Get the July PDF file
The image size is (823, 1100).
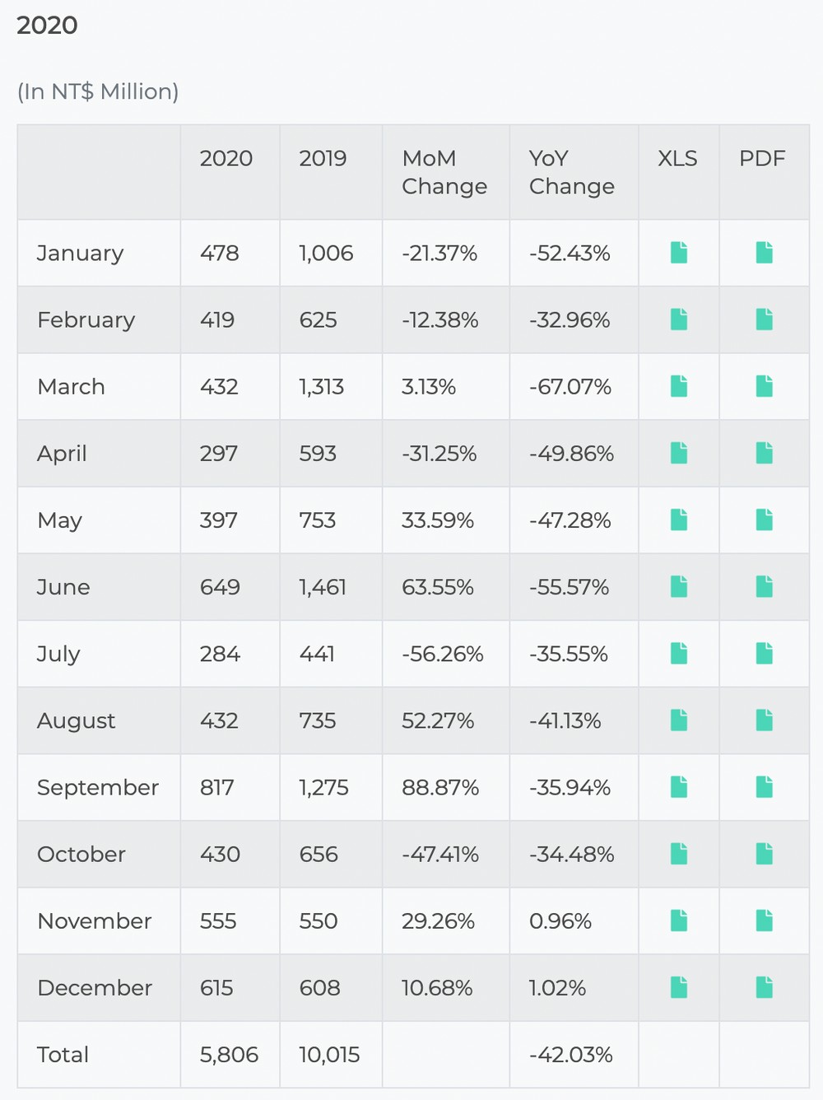click(765, 654)
